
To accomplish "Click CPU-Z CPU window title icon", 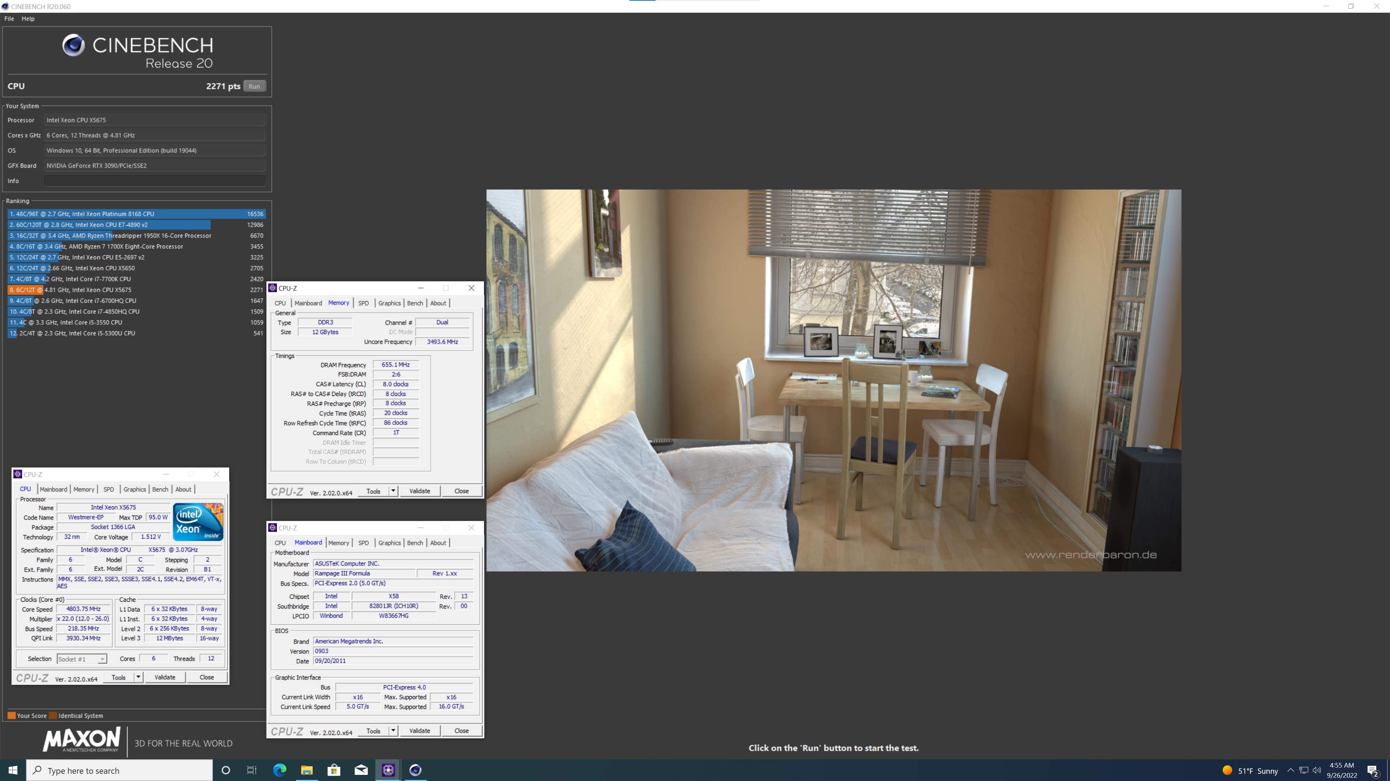I will [x=18, y=474].
